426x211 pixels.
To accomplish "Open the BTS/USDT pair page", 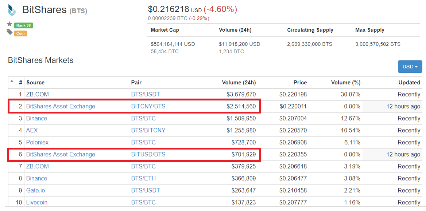I will click(145, 94).
